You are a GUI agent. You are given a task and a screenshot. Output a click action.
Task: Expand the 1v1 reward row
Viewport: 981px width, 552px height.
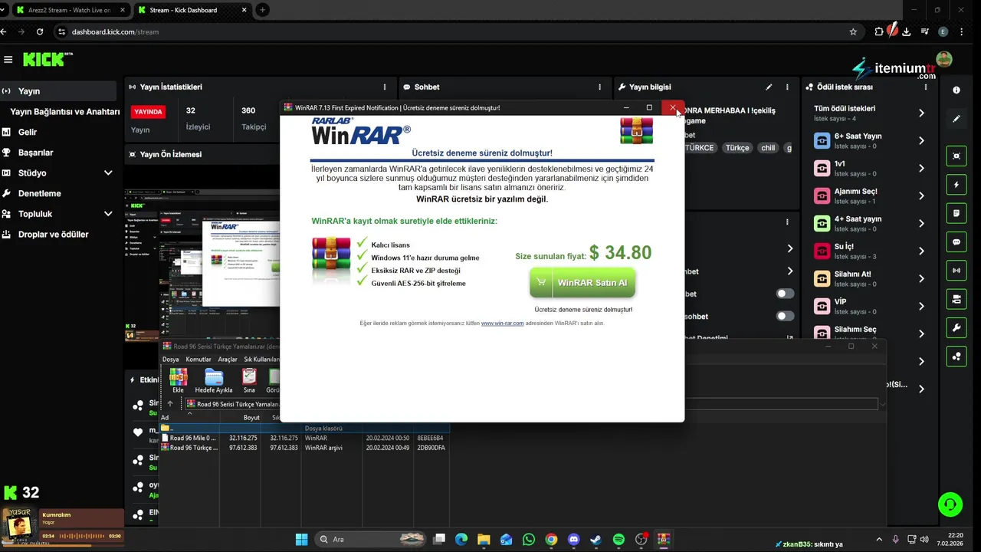(x=921, y=168)
